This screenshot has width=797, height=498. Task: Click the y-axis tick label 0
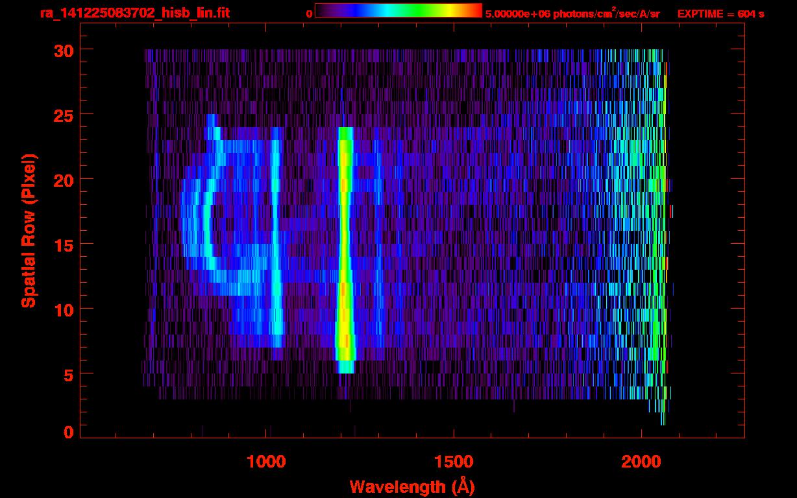pos(69,432)
